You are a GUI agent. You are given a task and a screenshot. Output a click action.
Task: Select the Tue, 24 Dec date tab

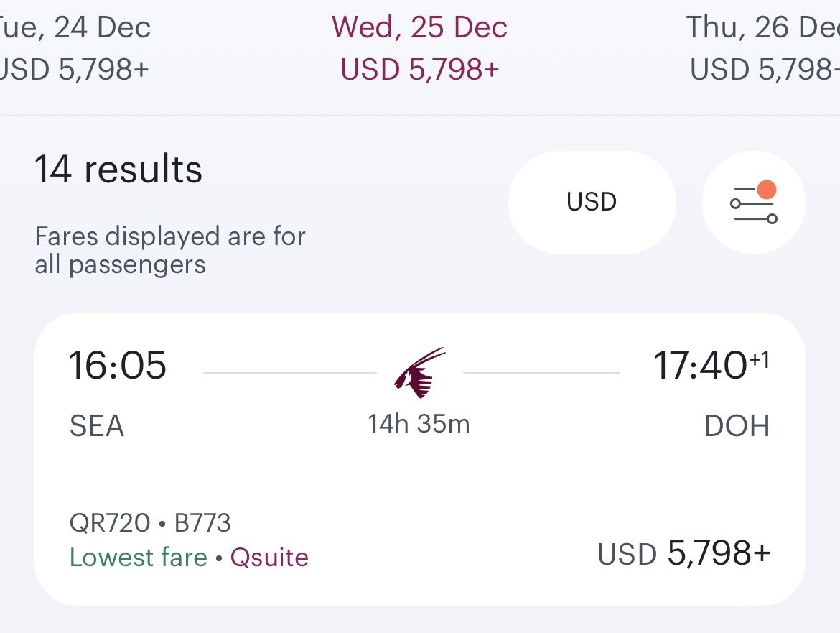click(x=74, y=48)
